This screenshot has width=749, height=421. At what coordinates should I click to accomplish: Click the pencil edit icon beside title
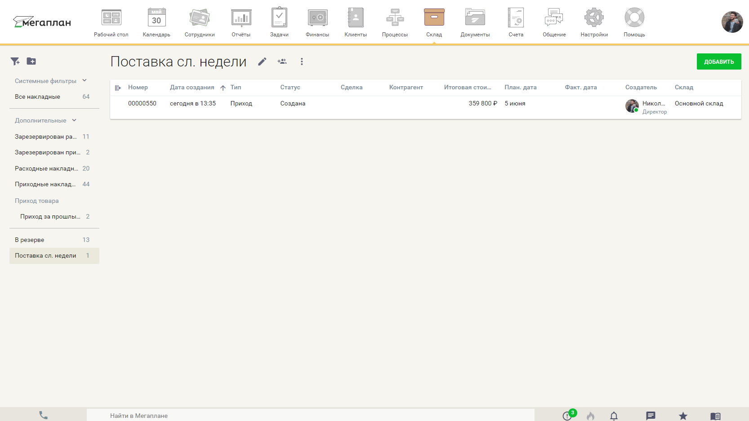[x=262, y=62]
